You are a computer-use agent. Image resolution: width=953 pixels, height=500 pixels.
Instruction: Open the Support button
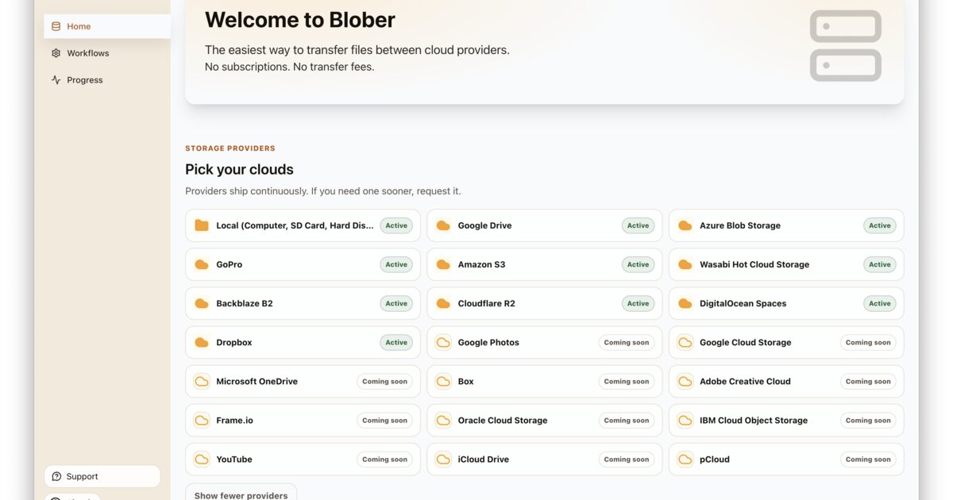(x=102, y=476)
